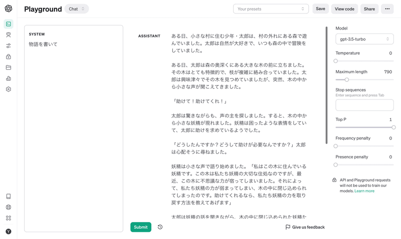
Task: Adjust the Frequency penalty slider handle
Action: click(x=335, y=146)
